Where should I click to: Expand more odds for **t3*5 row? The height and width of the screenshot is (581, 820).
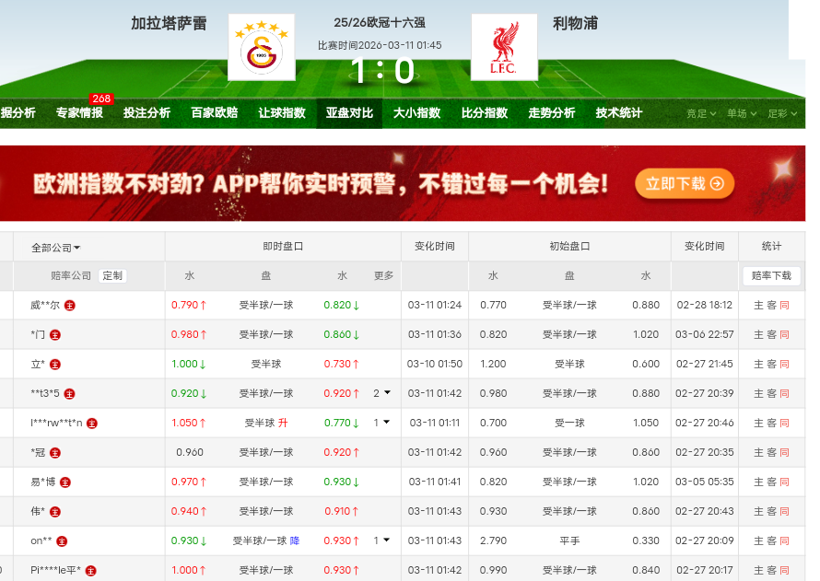point(381,393)
